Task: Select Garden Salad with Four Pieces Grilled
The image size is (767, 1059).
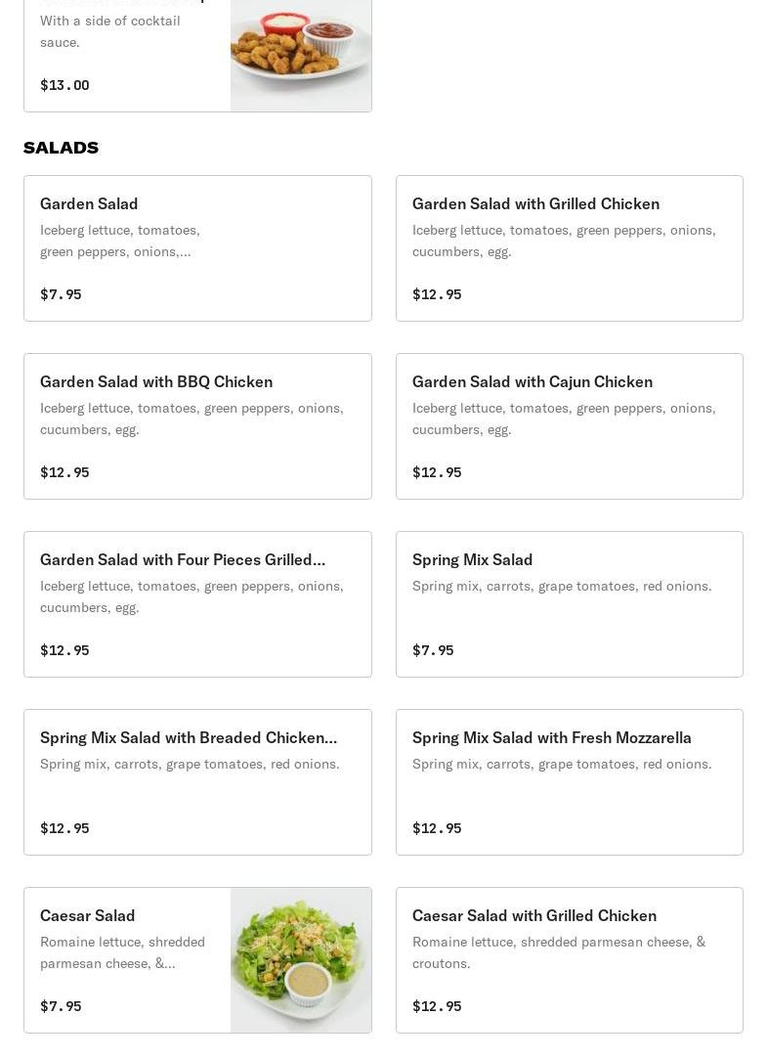Action: (x=197, y=603)
